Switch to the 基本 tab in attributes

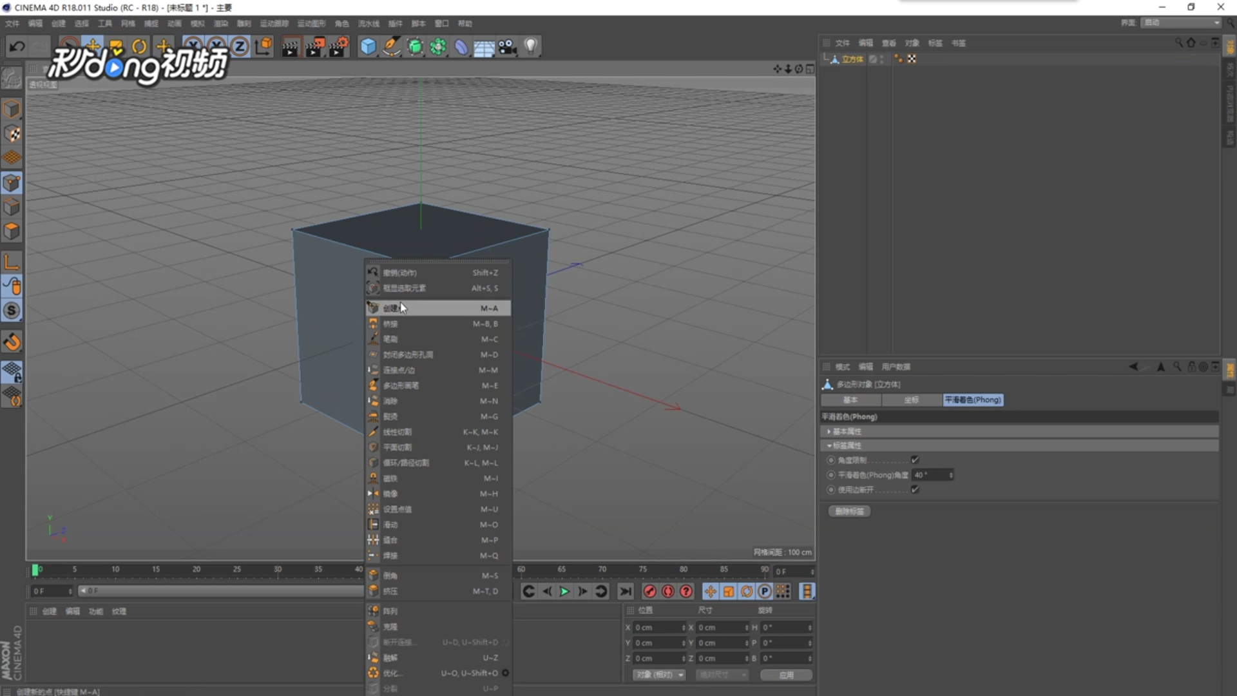point(850,400)
